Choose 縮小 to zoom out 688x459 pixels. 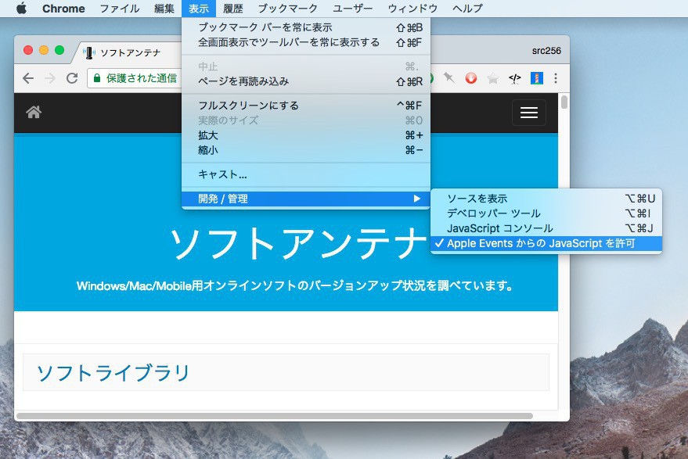(306, 150)
